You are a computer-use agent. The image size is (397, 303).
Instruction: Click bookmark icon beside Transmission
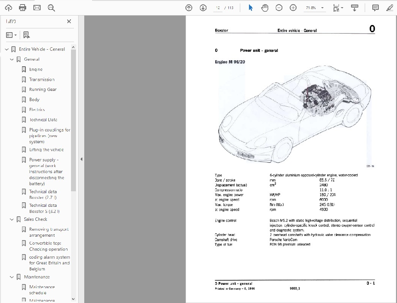(x=24, y=80)
